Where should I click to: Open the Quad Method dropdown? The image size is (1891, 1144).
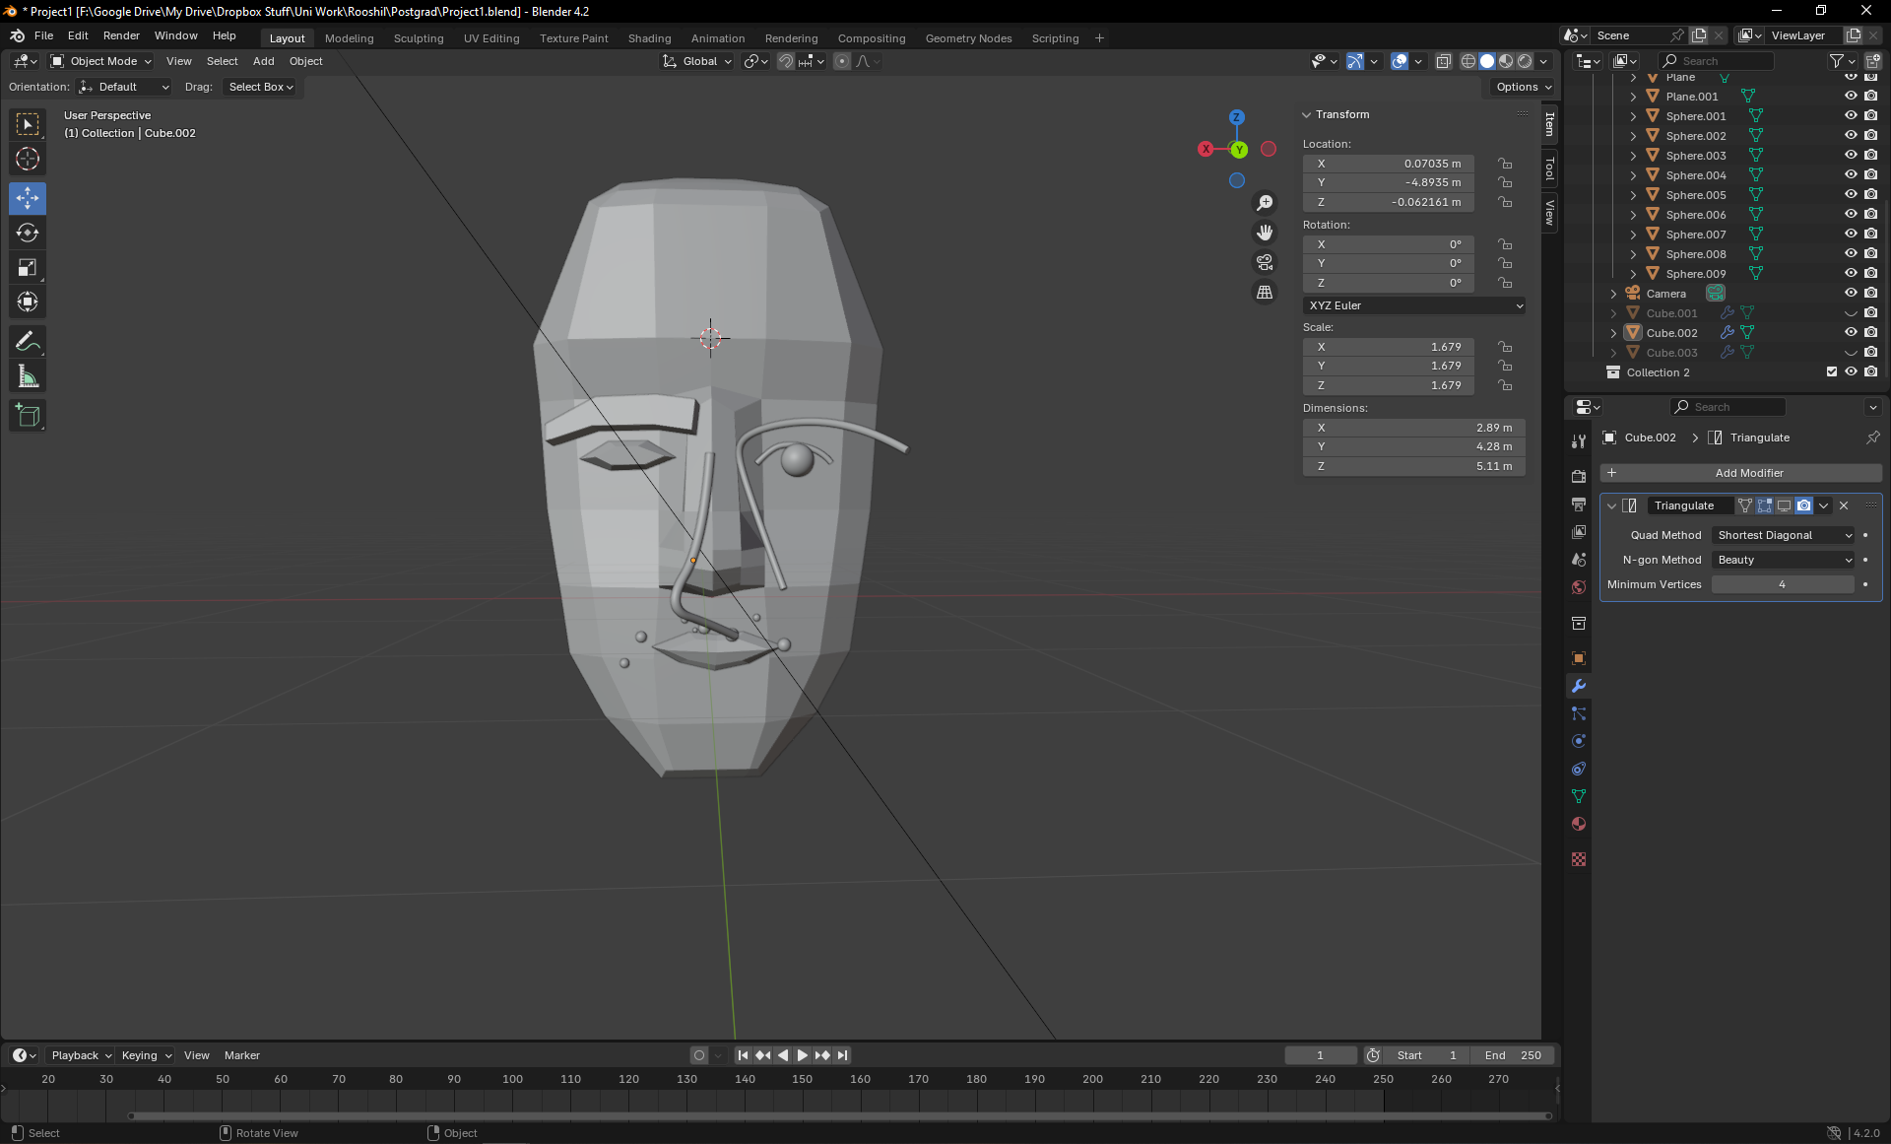(1785, 535)
